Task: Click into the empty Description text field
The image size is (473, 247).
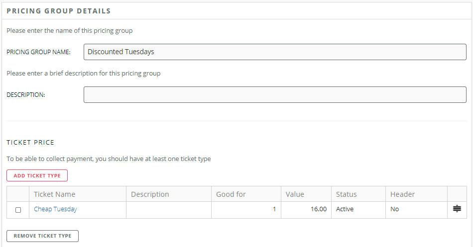Action: [x=275, y=95]
